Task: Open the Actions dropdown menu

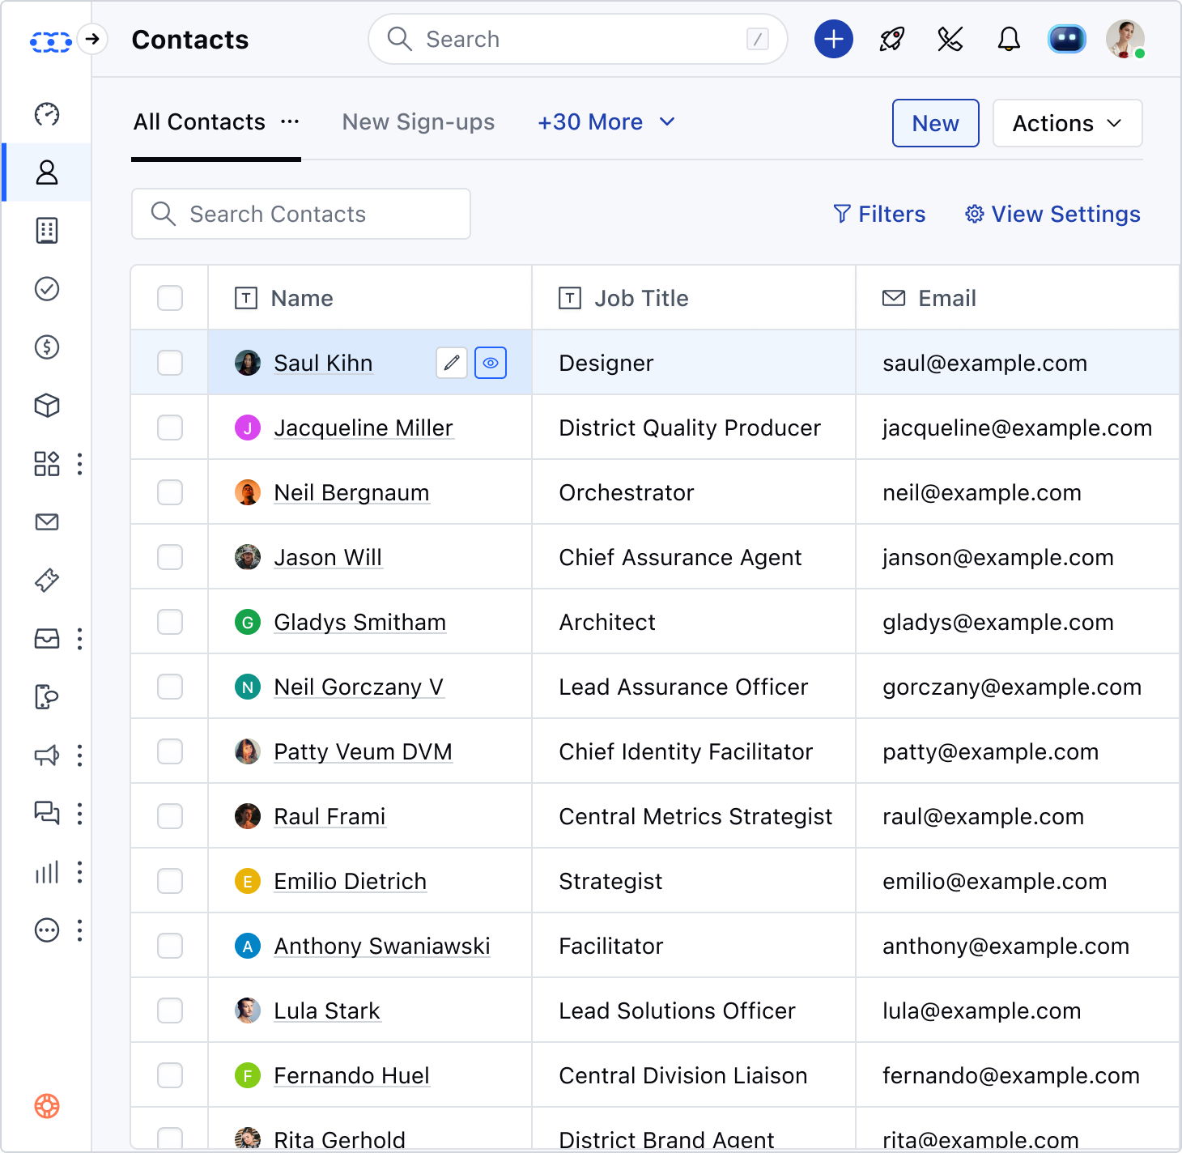Action: click(1066, 123)
